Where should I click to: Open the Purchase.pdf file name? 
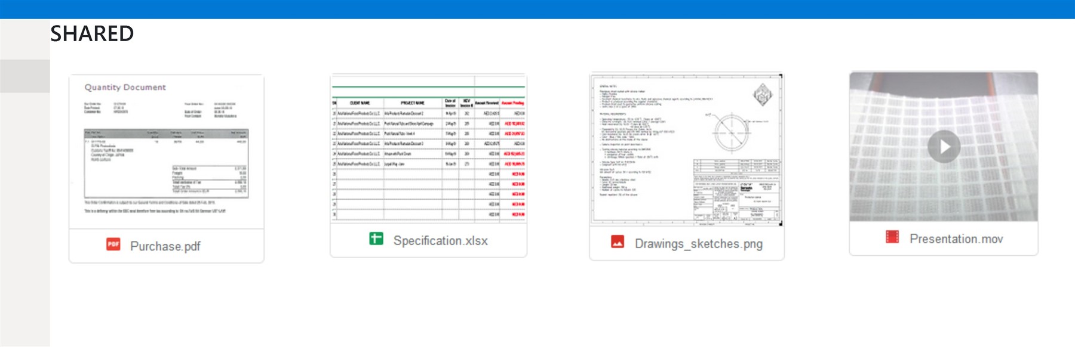coord(165,246)
